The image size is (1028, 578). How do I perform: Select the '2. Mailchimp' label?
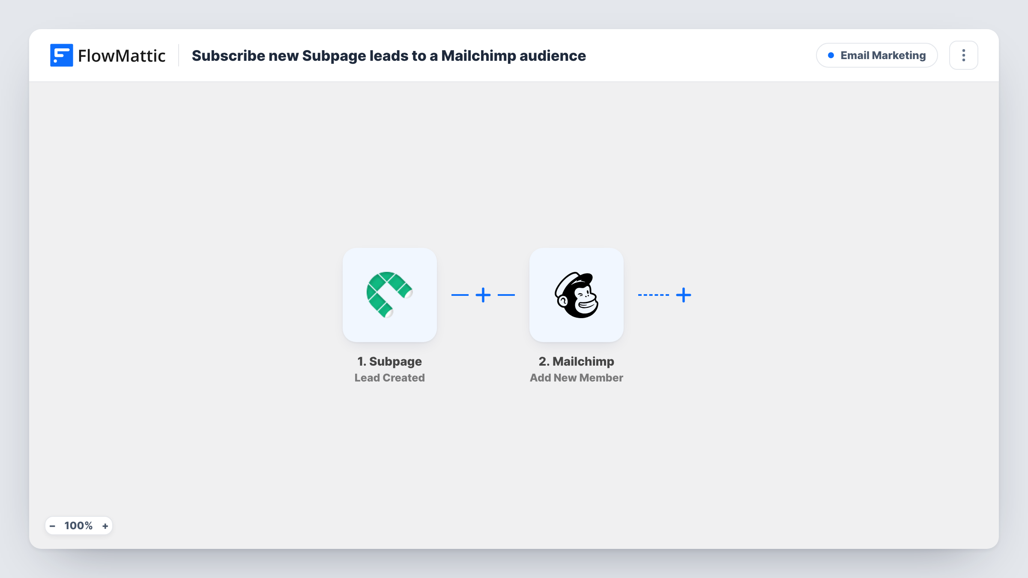pos(577,361)
